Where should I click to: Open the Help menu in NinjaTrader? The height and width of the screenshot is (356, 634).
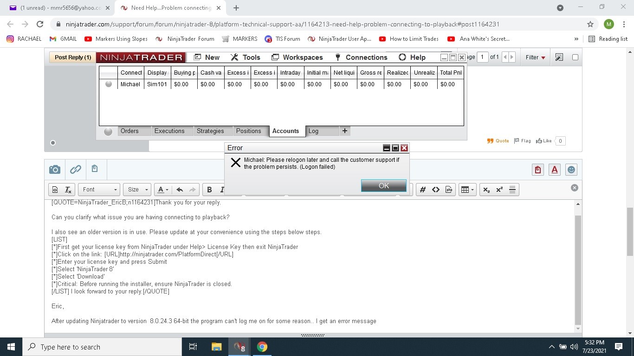[x=412, y=57]
